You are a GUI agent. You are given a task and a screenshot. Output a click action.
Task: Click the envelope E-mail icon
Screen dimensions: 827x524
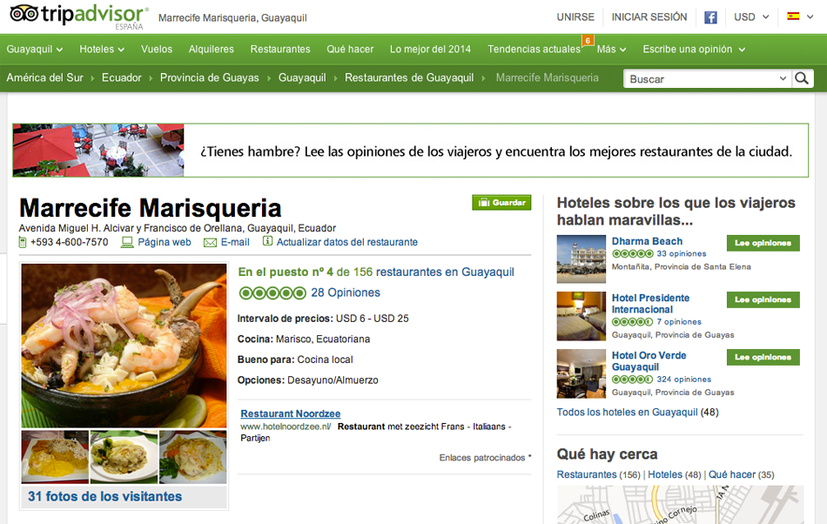210,243
